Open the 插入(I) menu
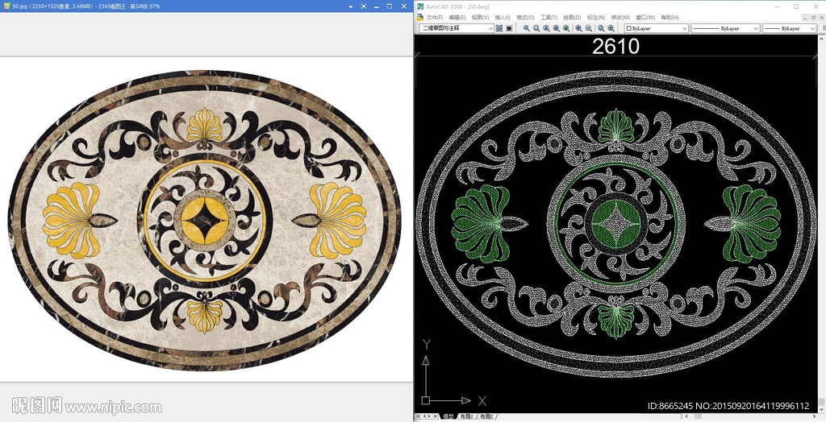The width and height of the screenshot is (826, 422). coord(503,18)
